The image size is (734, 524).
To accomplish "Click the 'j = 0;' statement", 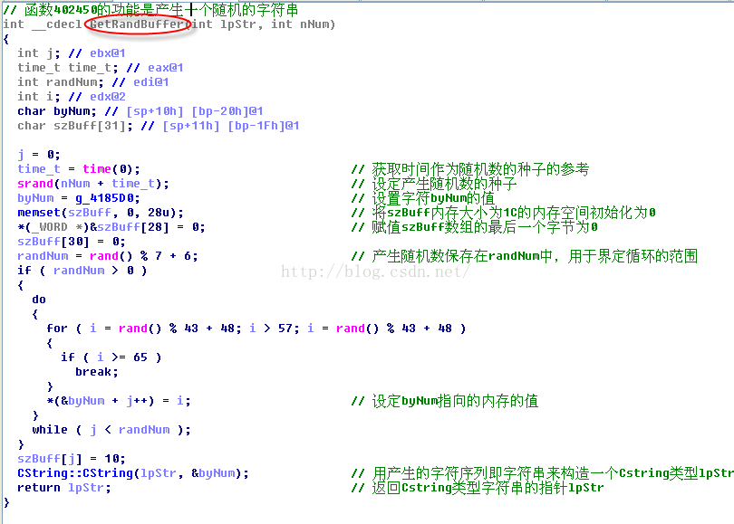I will [39, 155].
